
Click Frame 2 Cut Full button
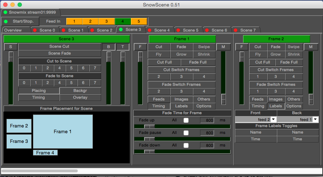(x=263, y=62)
